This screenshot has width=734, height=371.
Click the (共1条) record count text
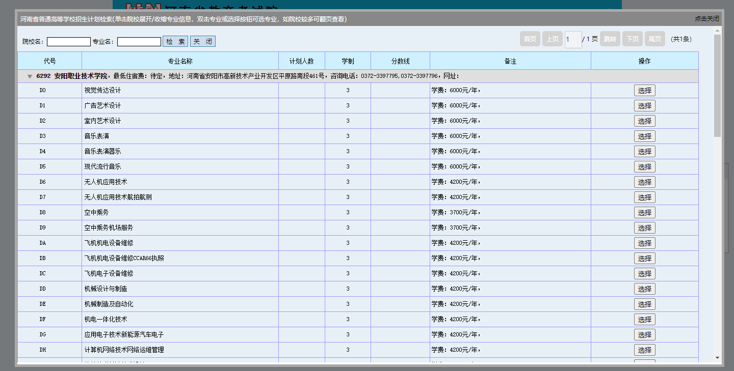681,39
